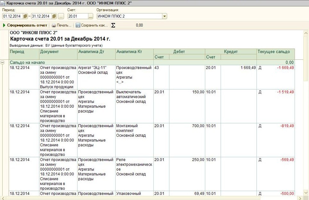The width and height of the screenshot is (309, 200).
Task: Open the Организация dropdown list
Action: tap(164, 16)
